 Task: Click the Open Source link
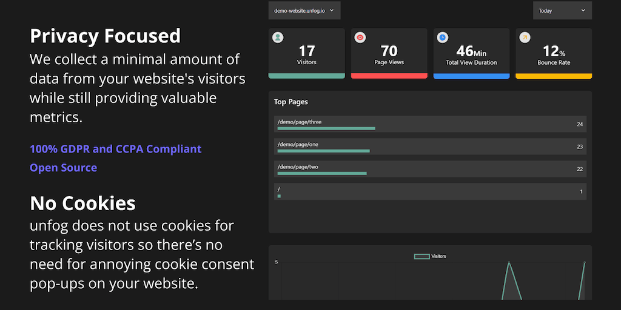tap(63, 168)
